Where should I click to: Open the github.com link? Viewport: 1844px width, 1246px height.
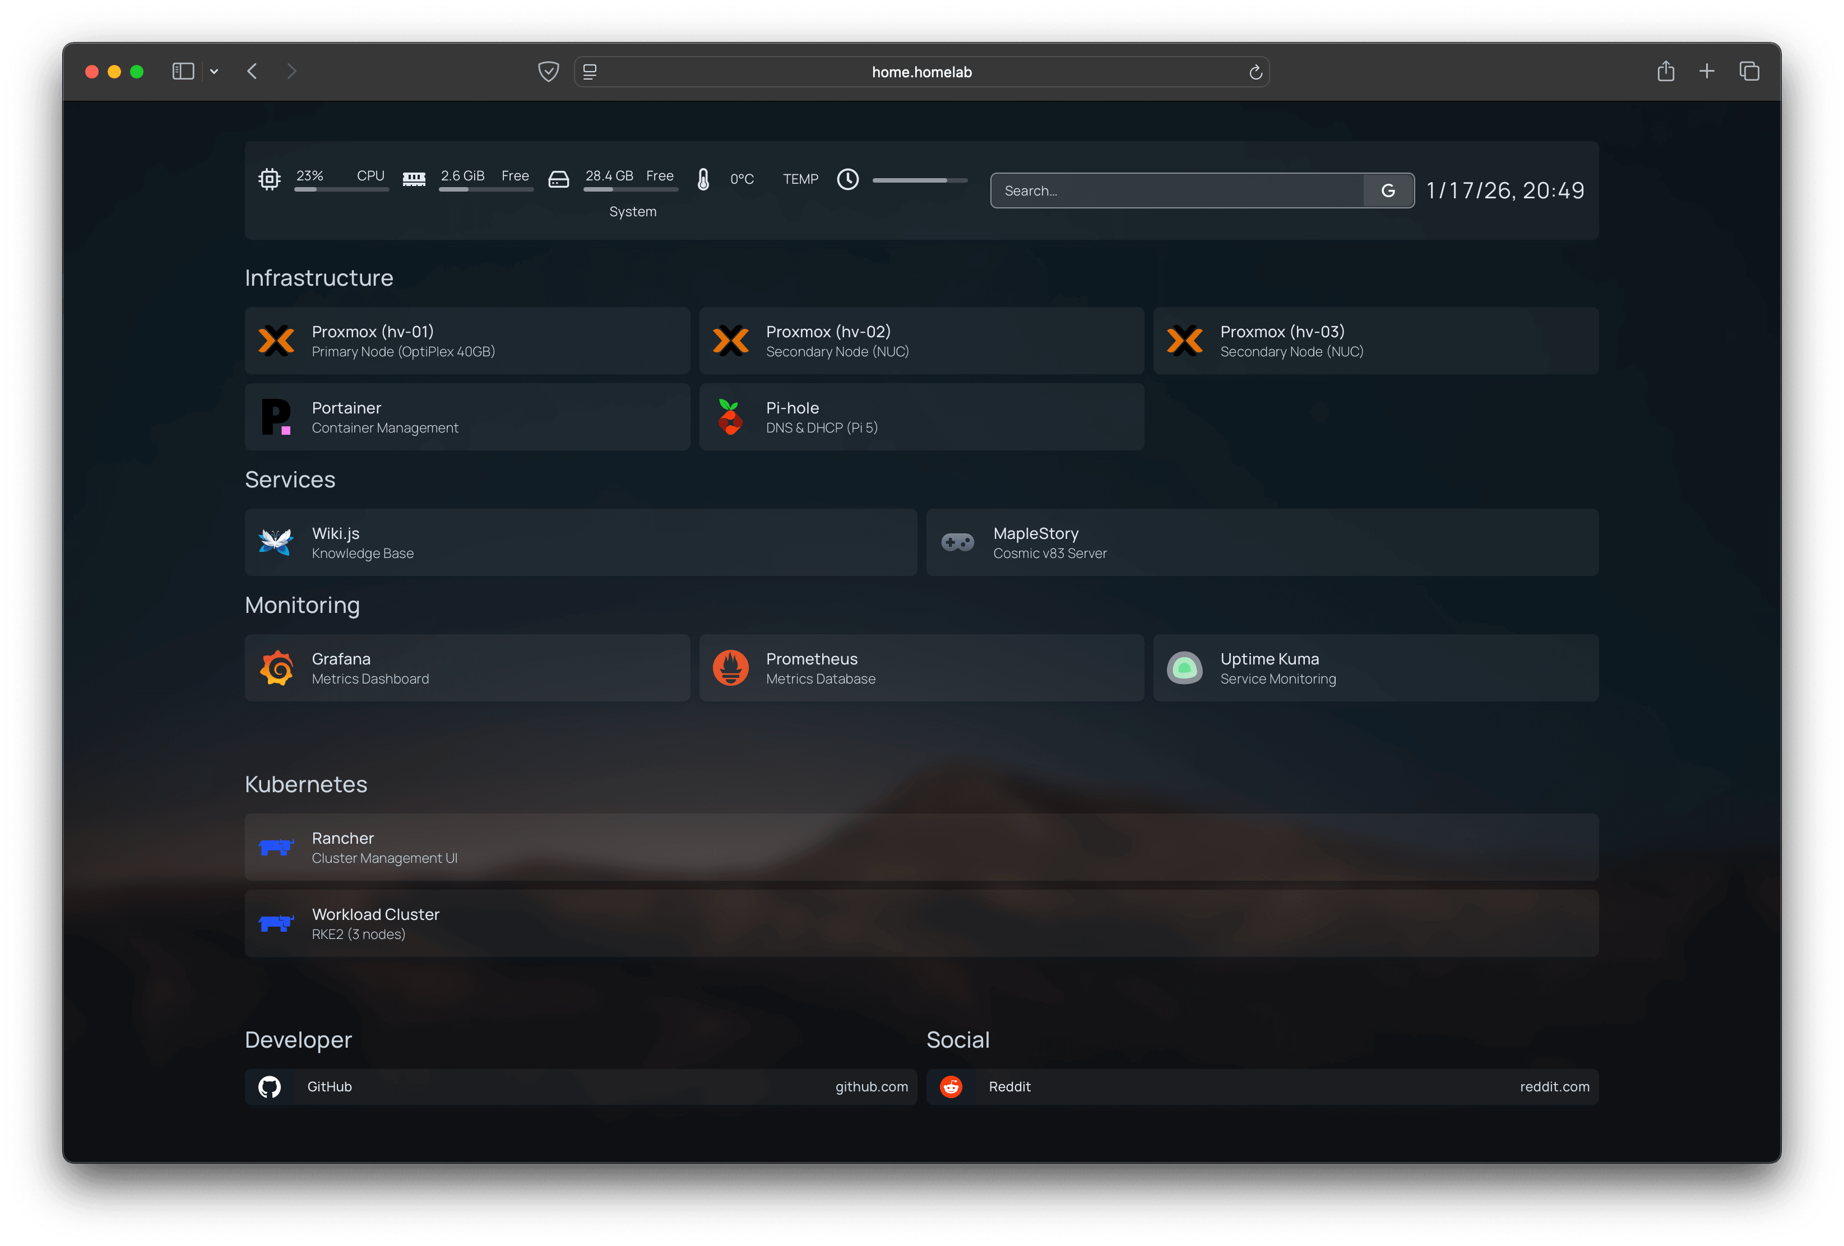(x=871, y=1086)
